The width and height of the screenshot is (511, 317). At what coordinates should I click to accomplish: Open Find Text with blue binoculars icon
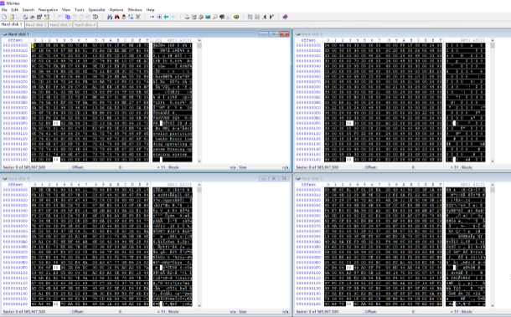tap(110, 17)
